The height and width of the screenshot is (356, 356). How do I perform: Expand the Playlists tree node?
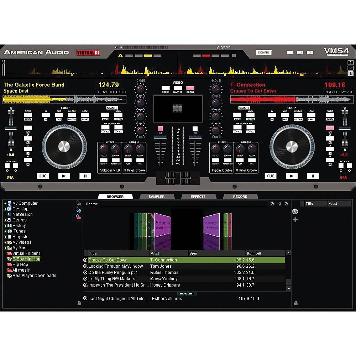tap(5, 237)
